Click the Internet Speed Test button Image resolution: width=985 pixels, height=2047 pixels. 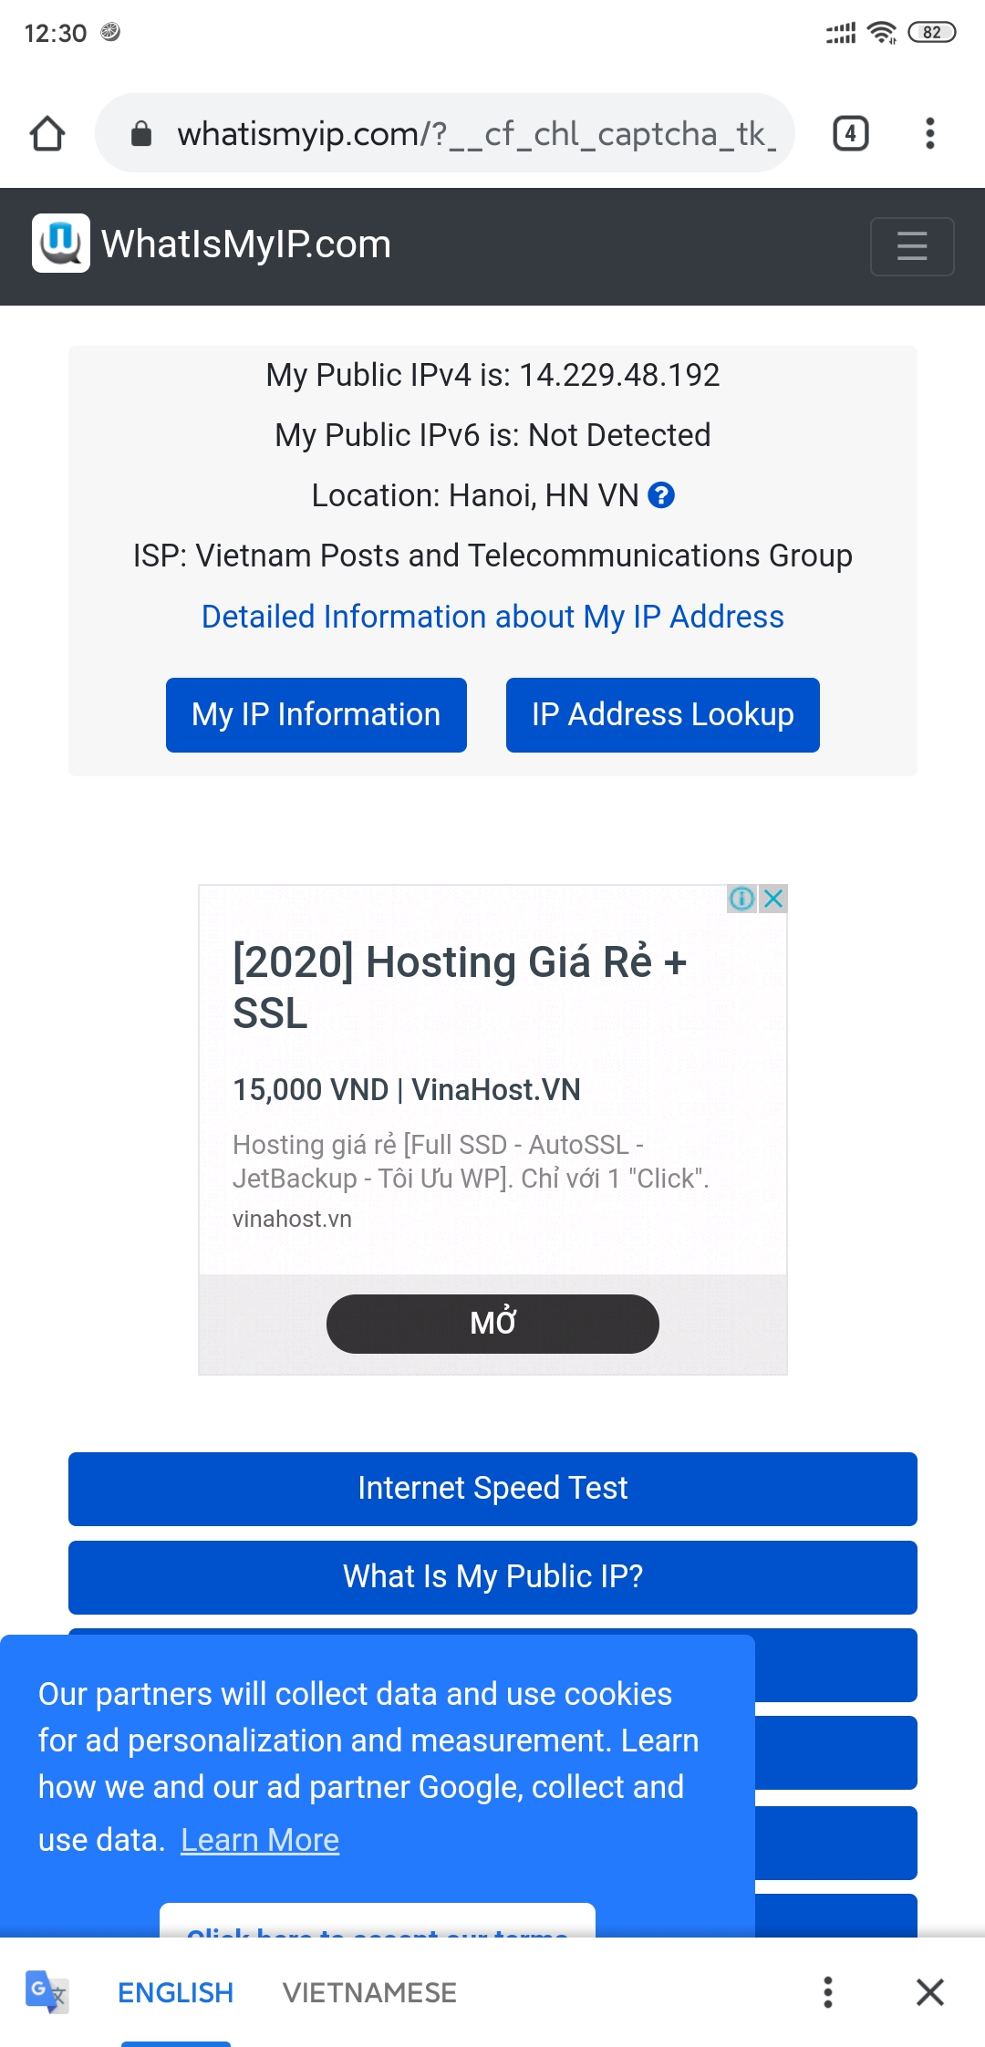[x=493, y=1489]
